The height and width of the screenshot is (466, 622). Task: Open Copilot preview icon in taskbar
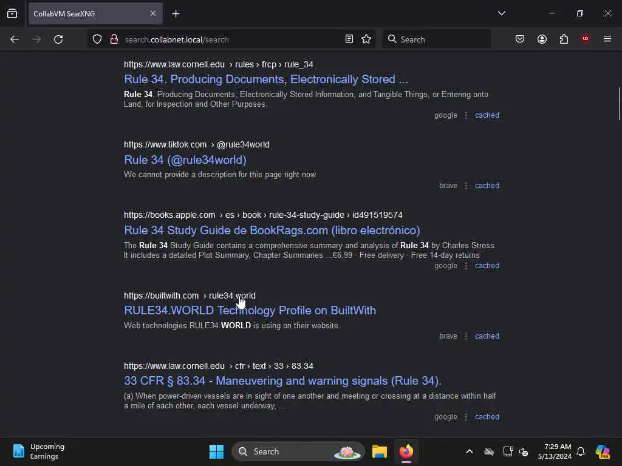[603, 451]
